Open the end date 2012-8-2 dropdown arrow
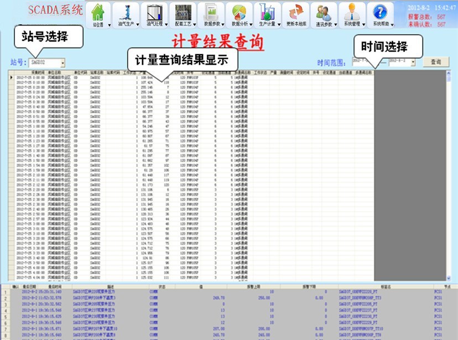 [413, 62]
